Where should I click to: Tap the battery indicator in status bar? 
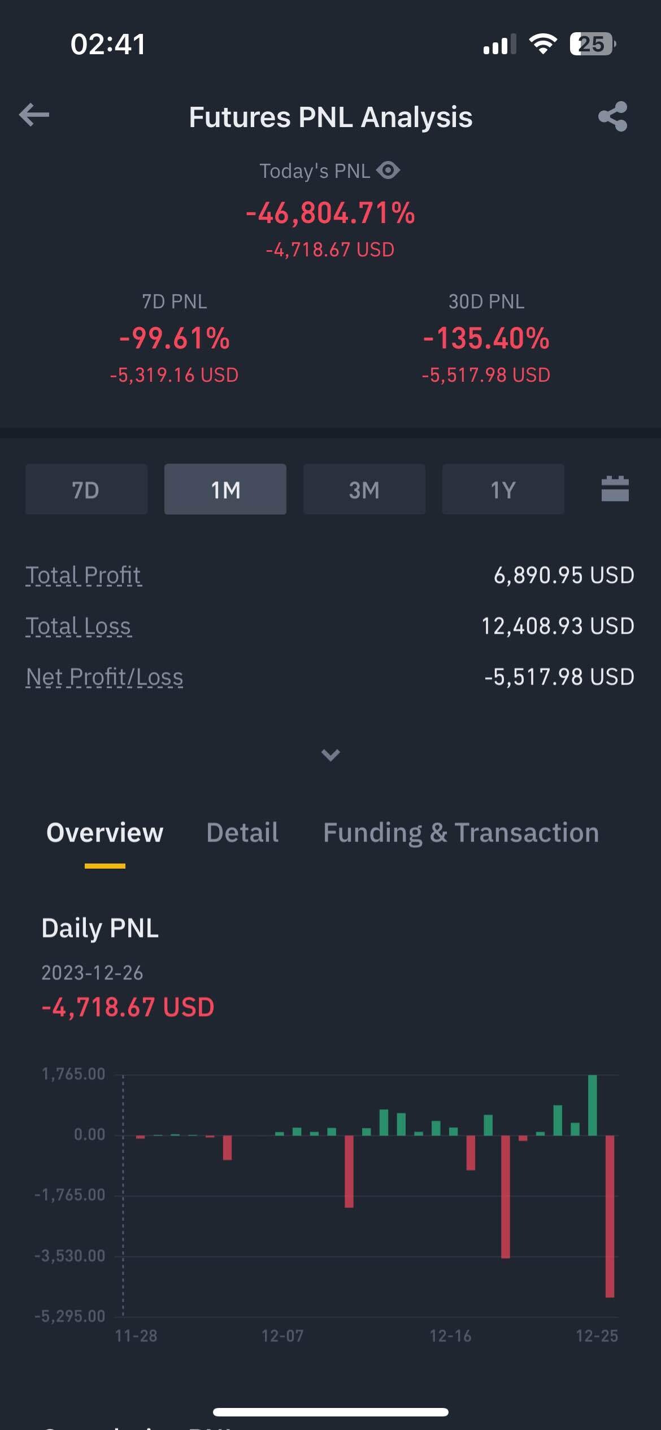(x=592, y=44)
